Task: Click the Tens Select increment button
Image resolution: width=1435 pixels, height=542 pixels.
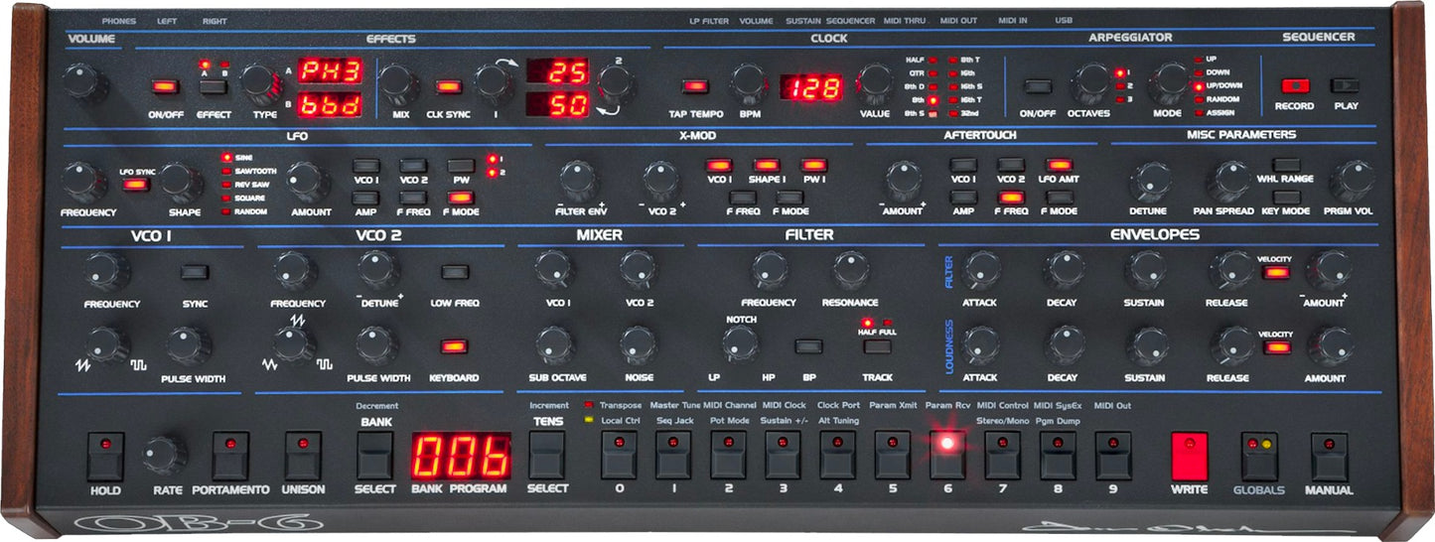Action: click(x=547, y=456)
